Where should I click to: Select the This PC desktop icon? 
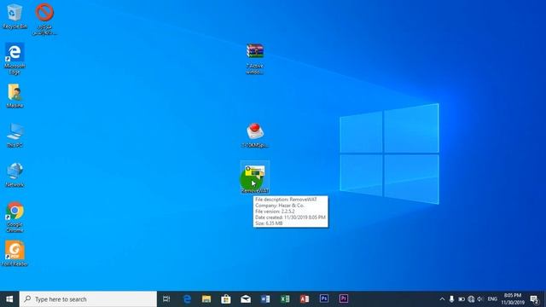(x=15, y=135)
